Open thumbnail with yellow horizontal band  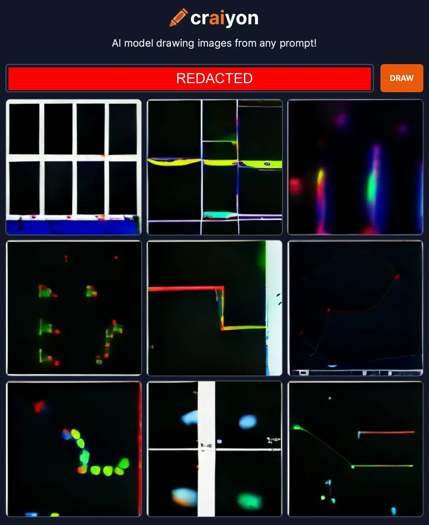(214, 167)
